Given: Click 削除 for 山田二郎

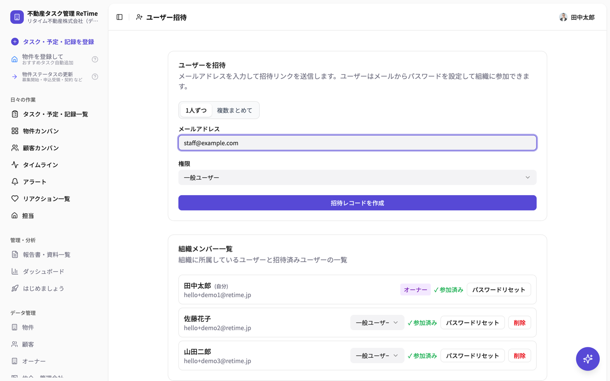Looking at the screenshot, I should pos(519,356).
